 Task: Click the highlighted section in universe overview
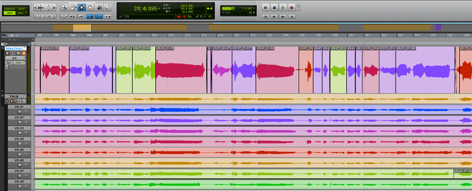(82, 28)
